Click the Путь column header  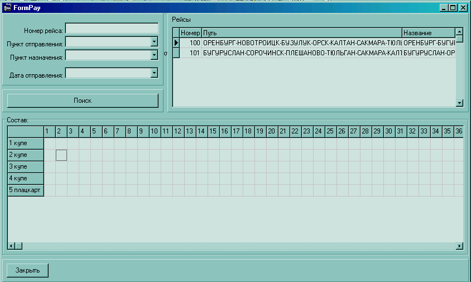pyautogui.click(x=301, y=33)
